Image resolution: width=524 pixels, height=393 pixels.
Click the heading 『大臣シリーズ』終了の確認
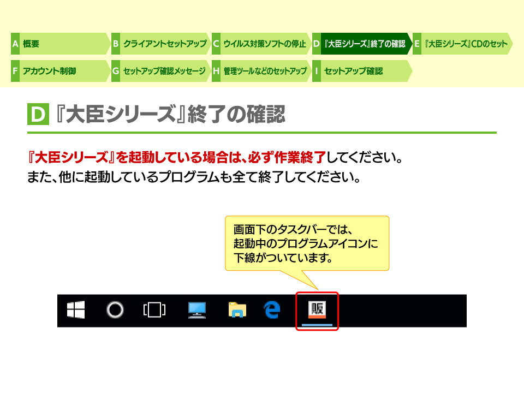click(x=171, y=114)
